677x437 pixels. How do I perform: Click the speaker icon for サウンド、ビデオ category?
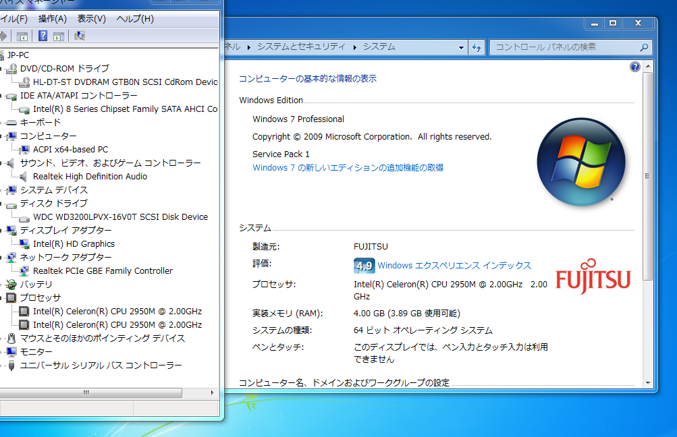pos(11,163)
